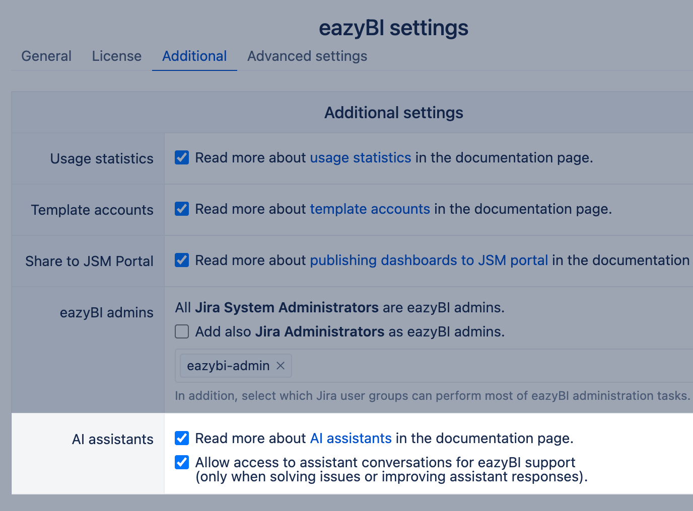Select the Advanced settings tab
Image resolution: width=693 pixels, height=511 pixels.
(x=307, y=56)
